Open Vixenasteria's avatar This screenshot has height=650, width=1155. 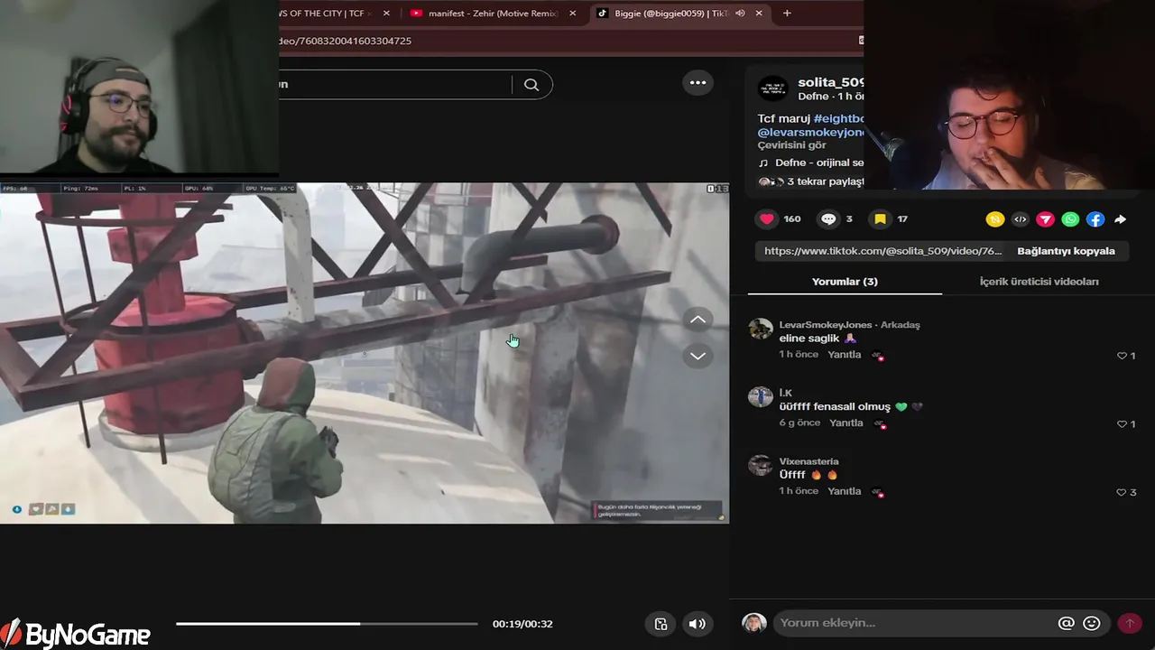(x=761, y=465)
